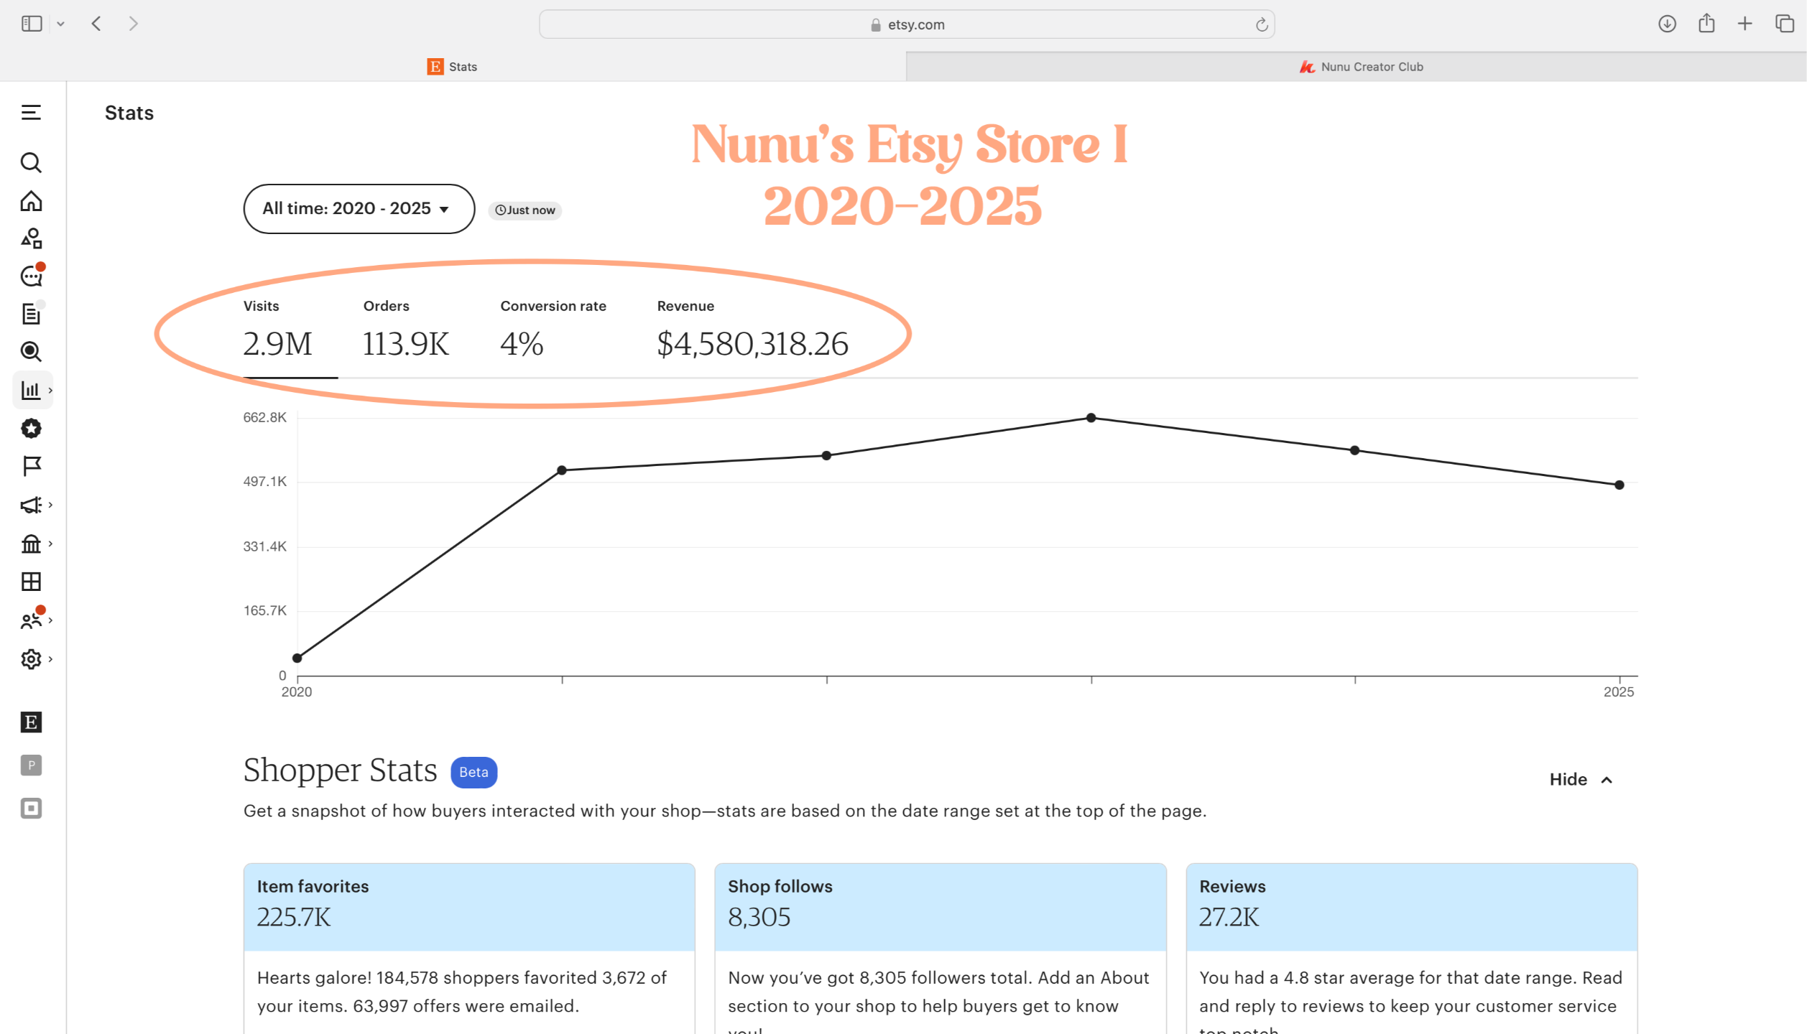Viewport: 1807px width, 1034px height.
Task: Open the Messages icon with notification
Action: pos(31,276)
